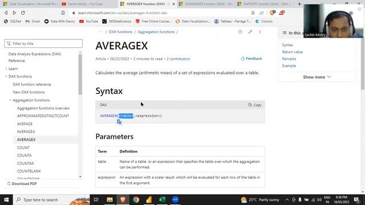Click the DAX functions breadcrumb link

tap(120, 32)
